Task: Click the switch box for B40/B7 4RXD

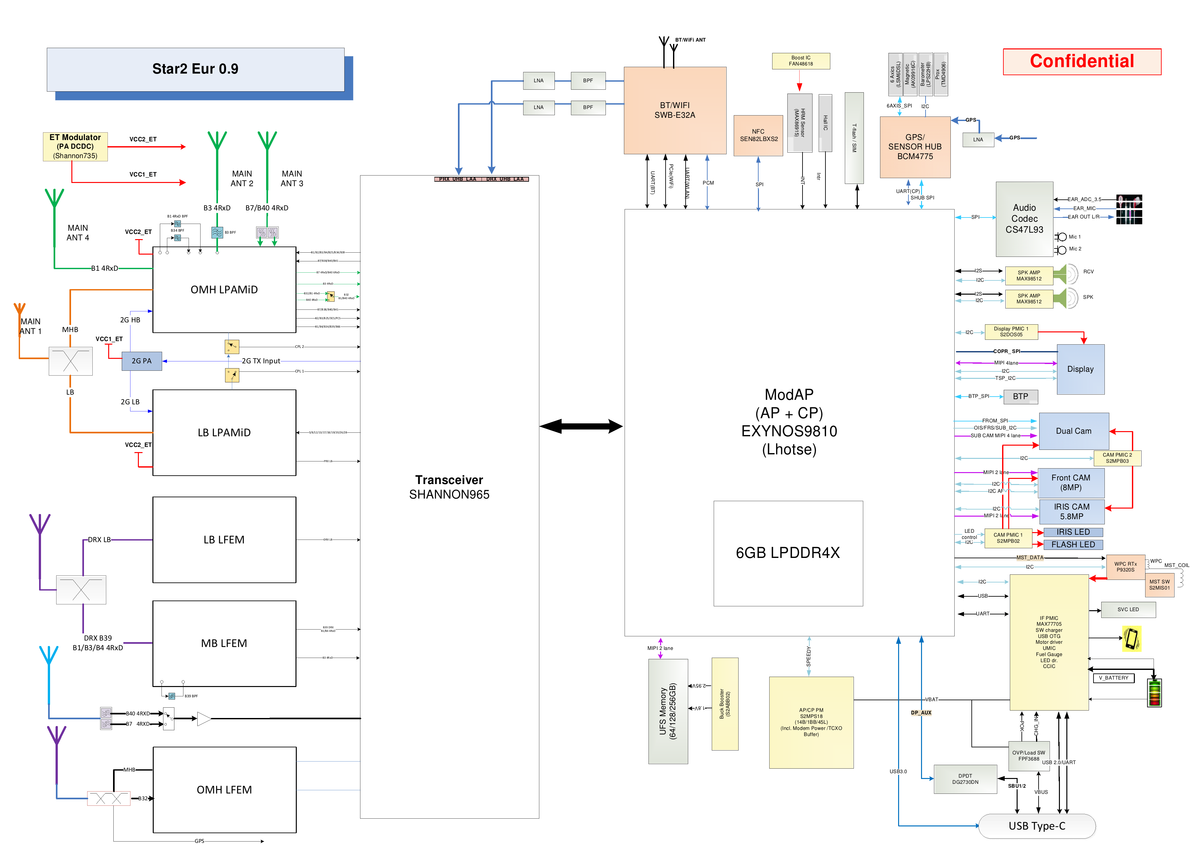Action: 169,719
